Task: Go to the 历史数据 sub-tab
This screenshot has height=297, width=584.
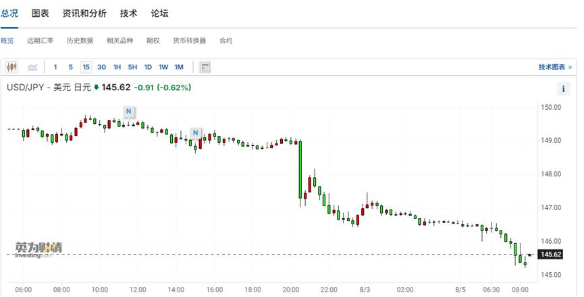Action: coord(80,40)
